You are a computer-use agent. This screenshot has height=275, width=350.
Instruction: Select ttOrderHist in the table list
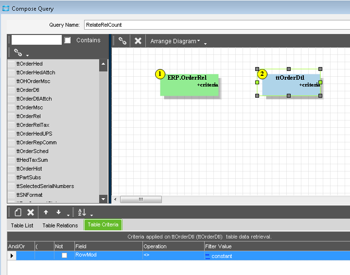(29, 169)
